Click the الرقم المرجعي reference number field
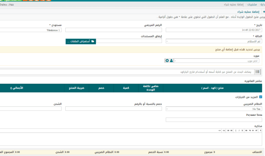This screenshot has width=265, height=156. pos(113,30)
